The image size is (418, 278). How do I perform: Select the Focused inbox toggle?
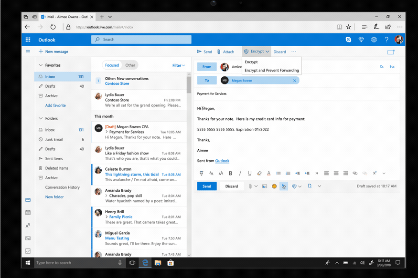click(112, 65)
